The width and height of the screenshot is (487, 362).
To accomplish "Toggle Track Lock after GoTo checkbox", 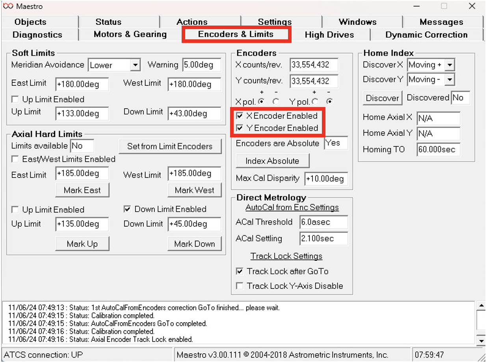I will pos(240,271).
